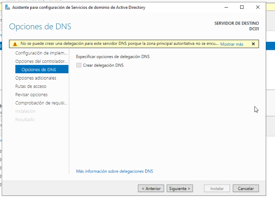This screenshot has height=198, width=275.
Task: Cancel the wizard with Cancelar
Action: click(x=246, y=189)
